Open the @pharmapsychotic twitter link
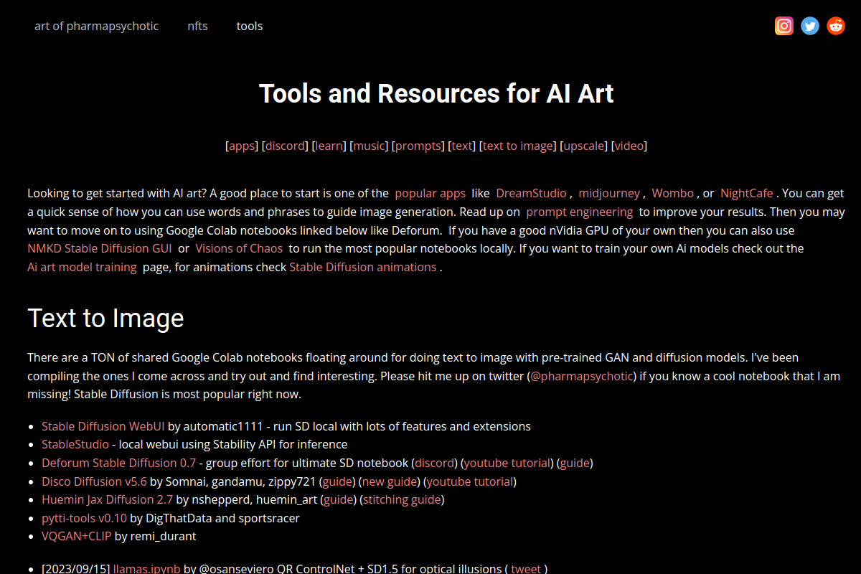The width and height of the screenshot is (861, 574). [x=582, y=376]
